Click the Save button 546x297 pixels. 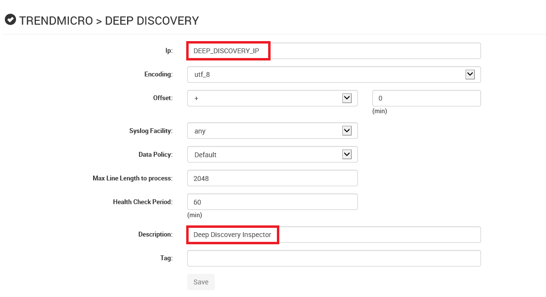pos(201,282)
